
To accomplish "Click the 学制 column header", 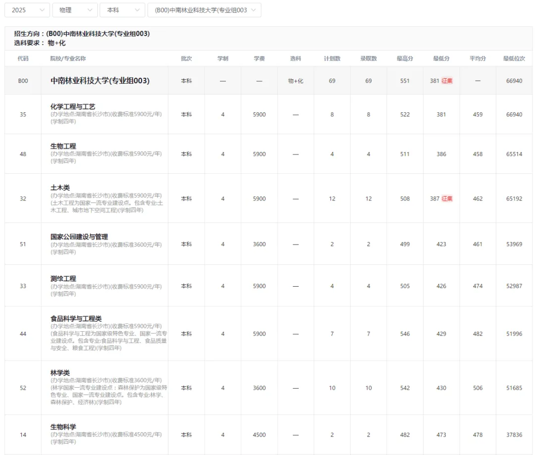I will pos(223,58).
